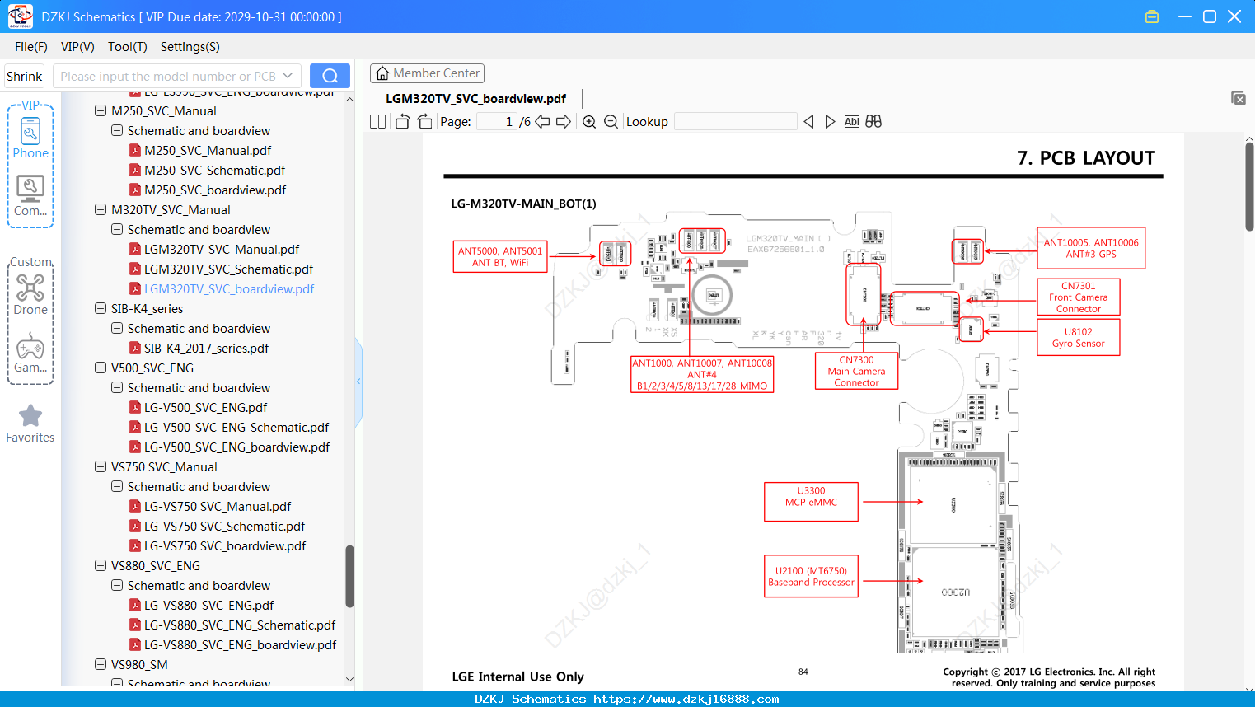
Task: Collapse the M320TV_SVC_Manual tree node
Action: [101, 209]
